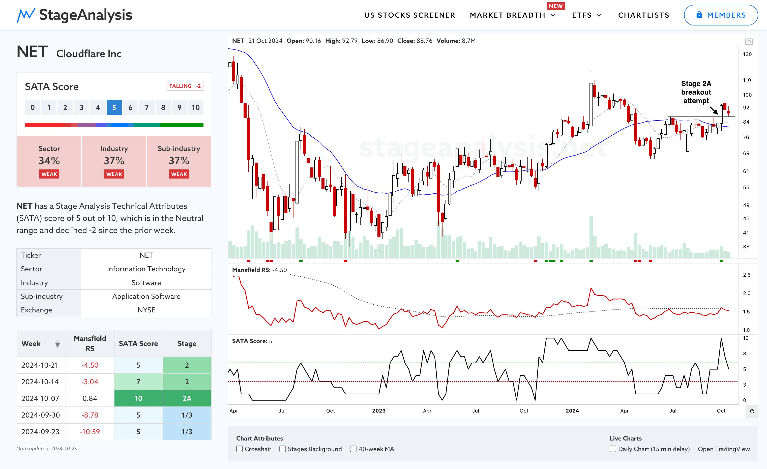
Task: Click the lock icon in Members button
Action: pyautogui.click(x=699, y=15)
